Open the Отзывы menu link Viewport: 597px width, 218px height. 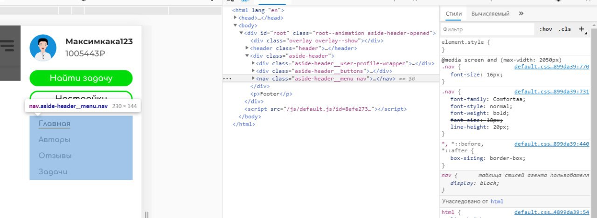click(55, 156)
